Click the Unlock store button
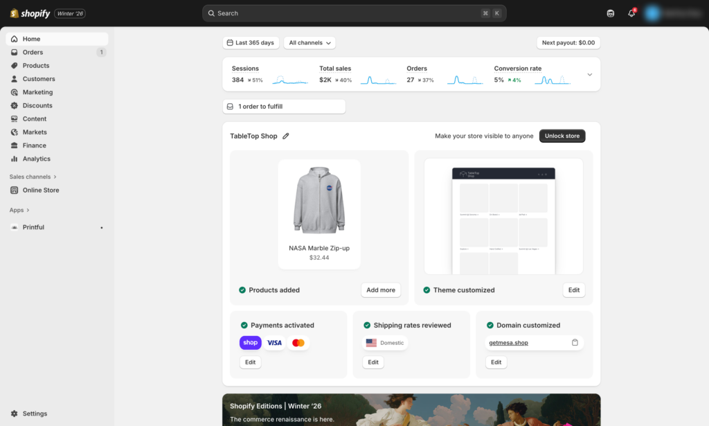The image size is (709, 426). click(562, 136)
